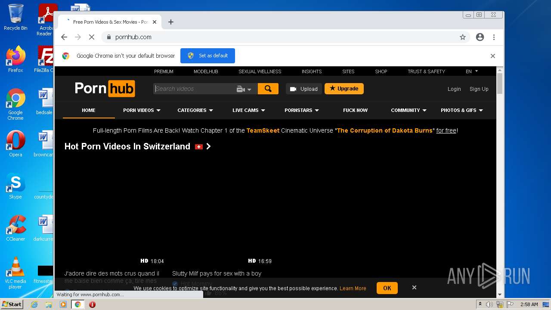Open a new browser tab
The image size is (551, 310).
(x=171, y=22)
